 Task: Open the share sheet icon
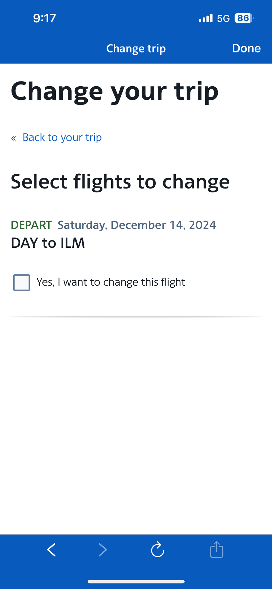217,549
